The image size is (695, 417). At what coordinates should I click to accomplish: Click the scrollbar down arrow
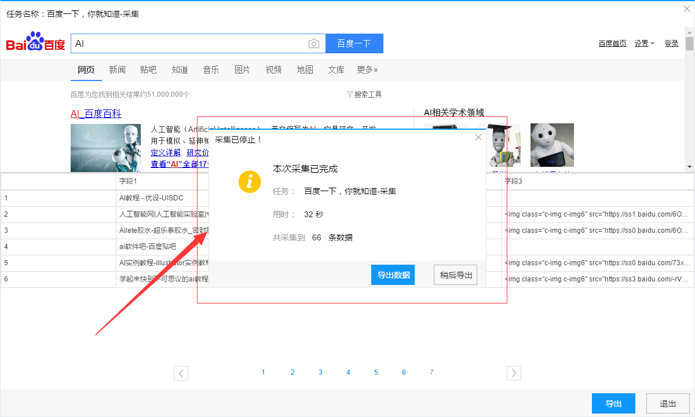click(x=689, y=167)
